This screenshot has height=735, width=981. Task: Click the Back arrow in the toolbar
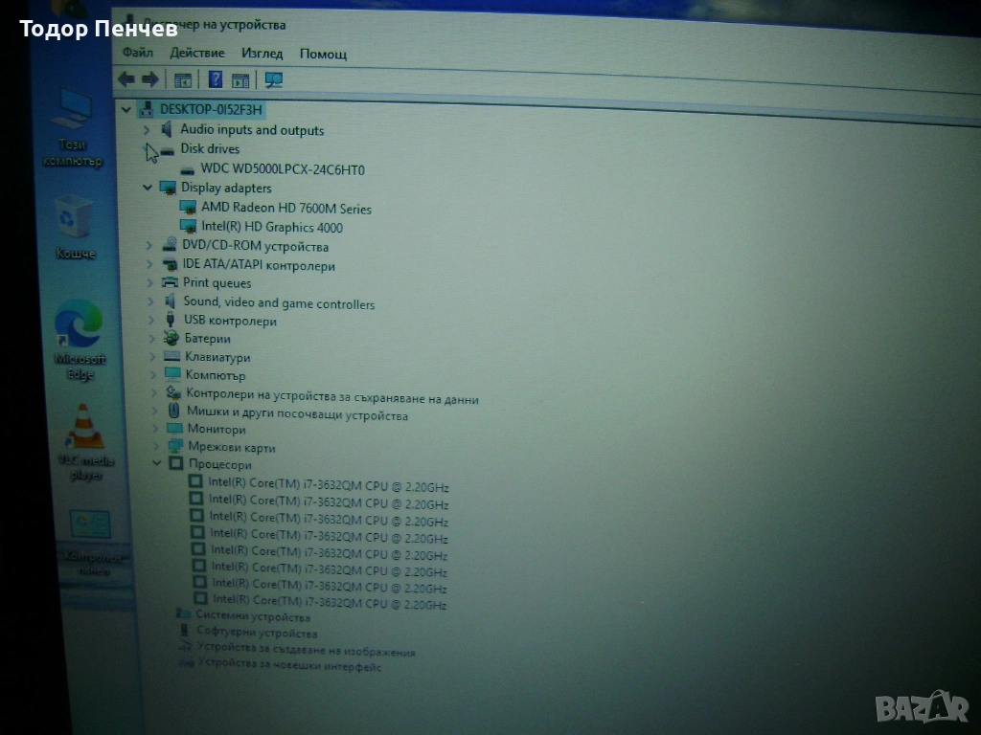[125, 79]
